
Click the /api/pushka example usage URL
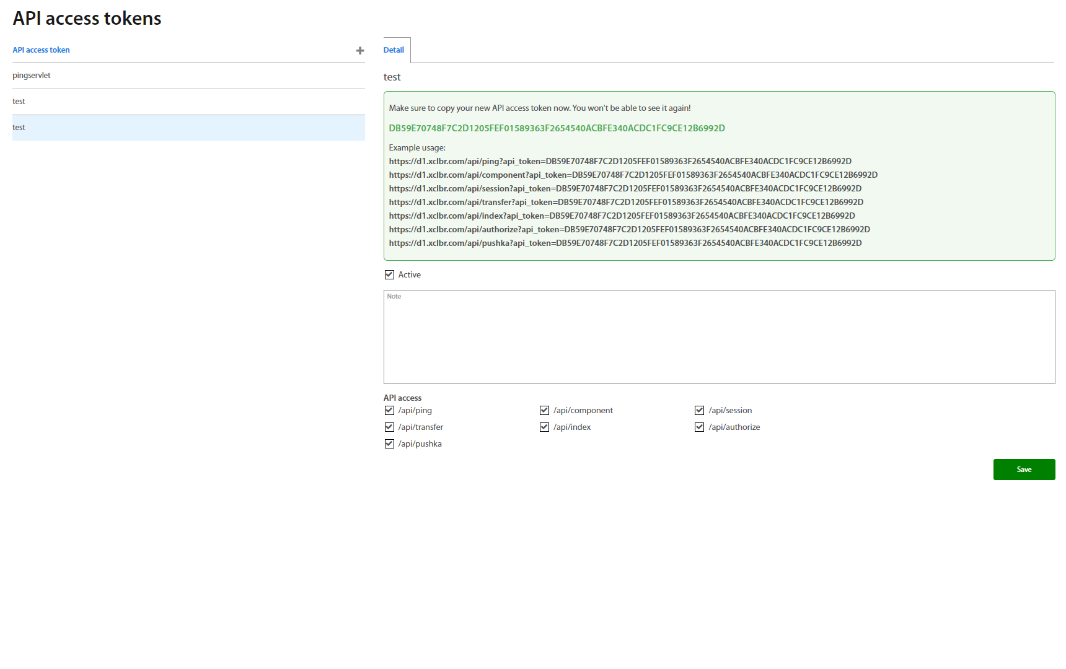pos(625,243)
